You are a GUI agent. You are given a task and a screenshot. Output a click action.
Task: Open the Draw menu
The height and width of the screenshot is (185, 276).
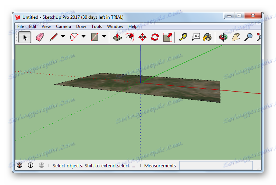[81, 26]
